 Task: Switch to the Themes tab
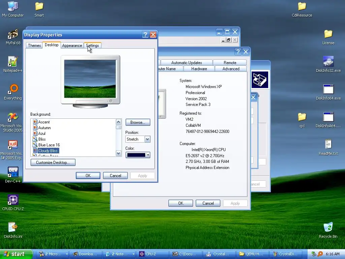point(34,46)
